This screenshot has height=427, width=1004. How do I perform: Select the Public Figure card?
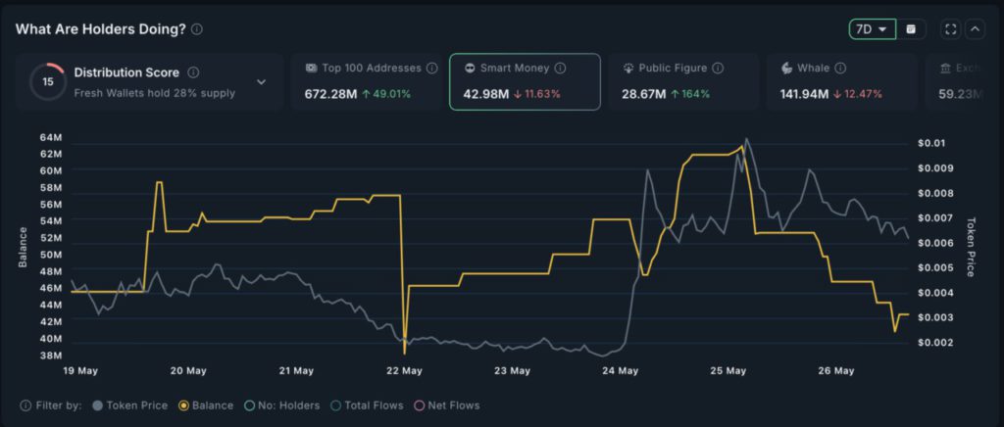coord(682,81)
